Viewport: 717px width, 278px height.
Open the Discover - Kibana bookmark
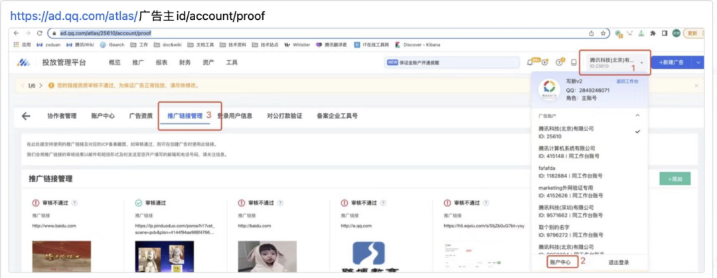tap(418, 44)
